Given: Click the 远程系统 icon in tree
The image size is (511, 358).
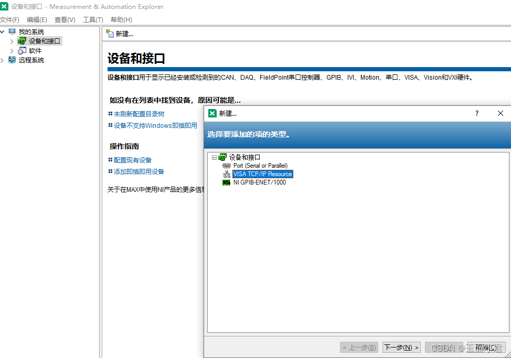Looking at the screenshot, I should click(x=12, y=60).
